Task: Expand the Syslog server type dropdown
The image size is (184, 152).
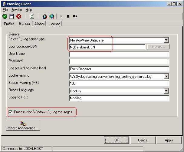Action: coord(166,40)
